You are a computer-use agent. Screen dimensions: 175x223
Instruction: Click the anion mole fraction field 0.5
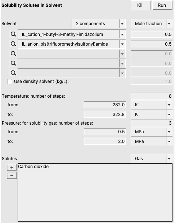pyautogui.click(x=152, y=44)
